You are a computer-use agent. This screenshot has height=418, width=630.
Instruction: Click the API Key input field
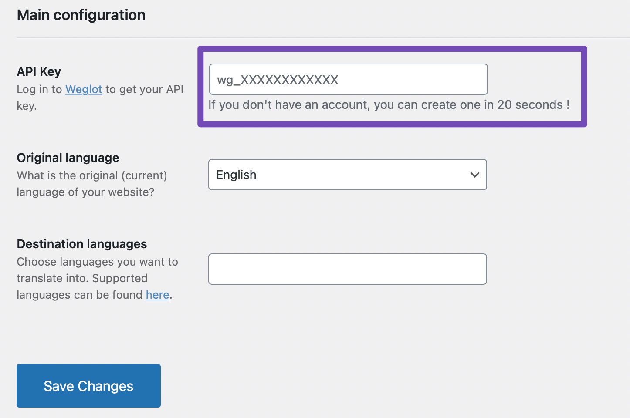click(348, 79)
